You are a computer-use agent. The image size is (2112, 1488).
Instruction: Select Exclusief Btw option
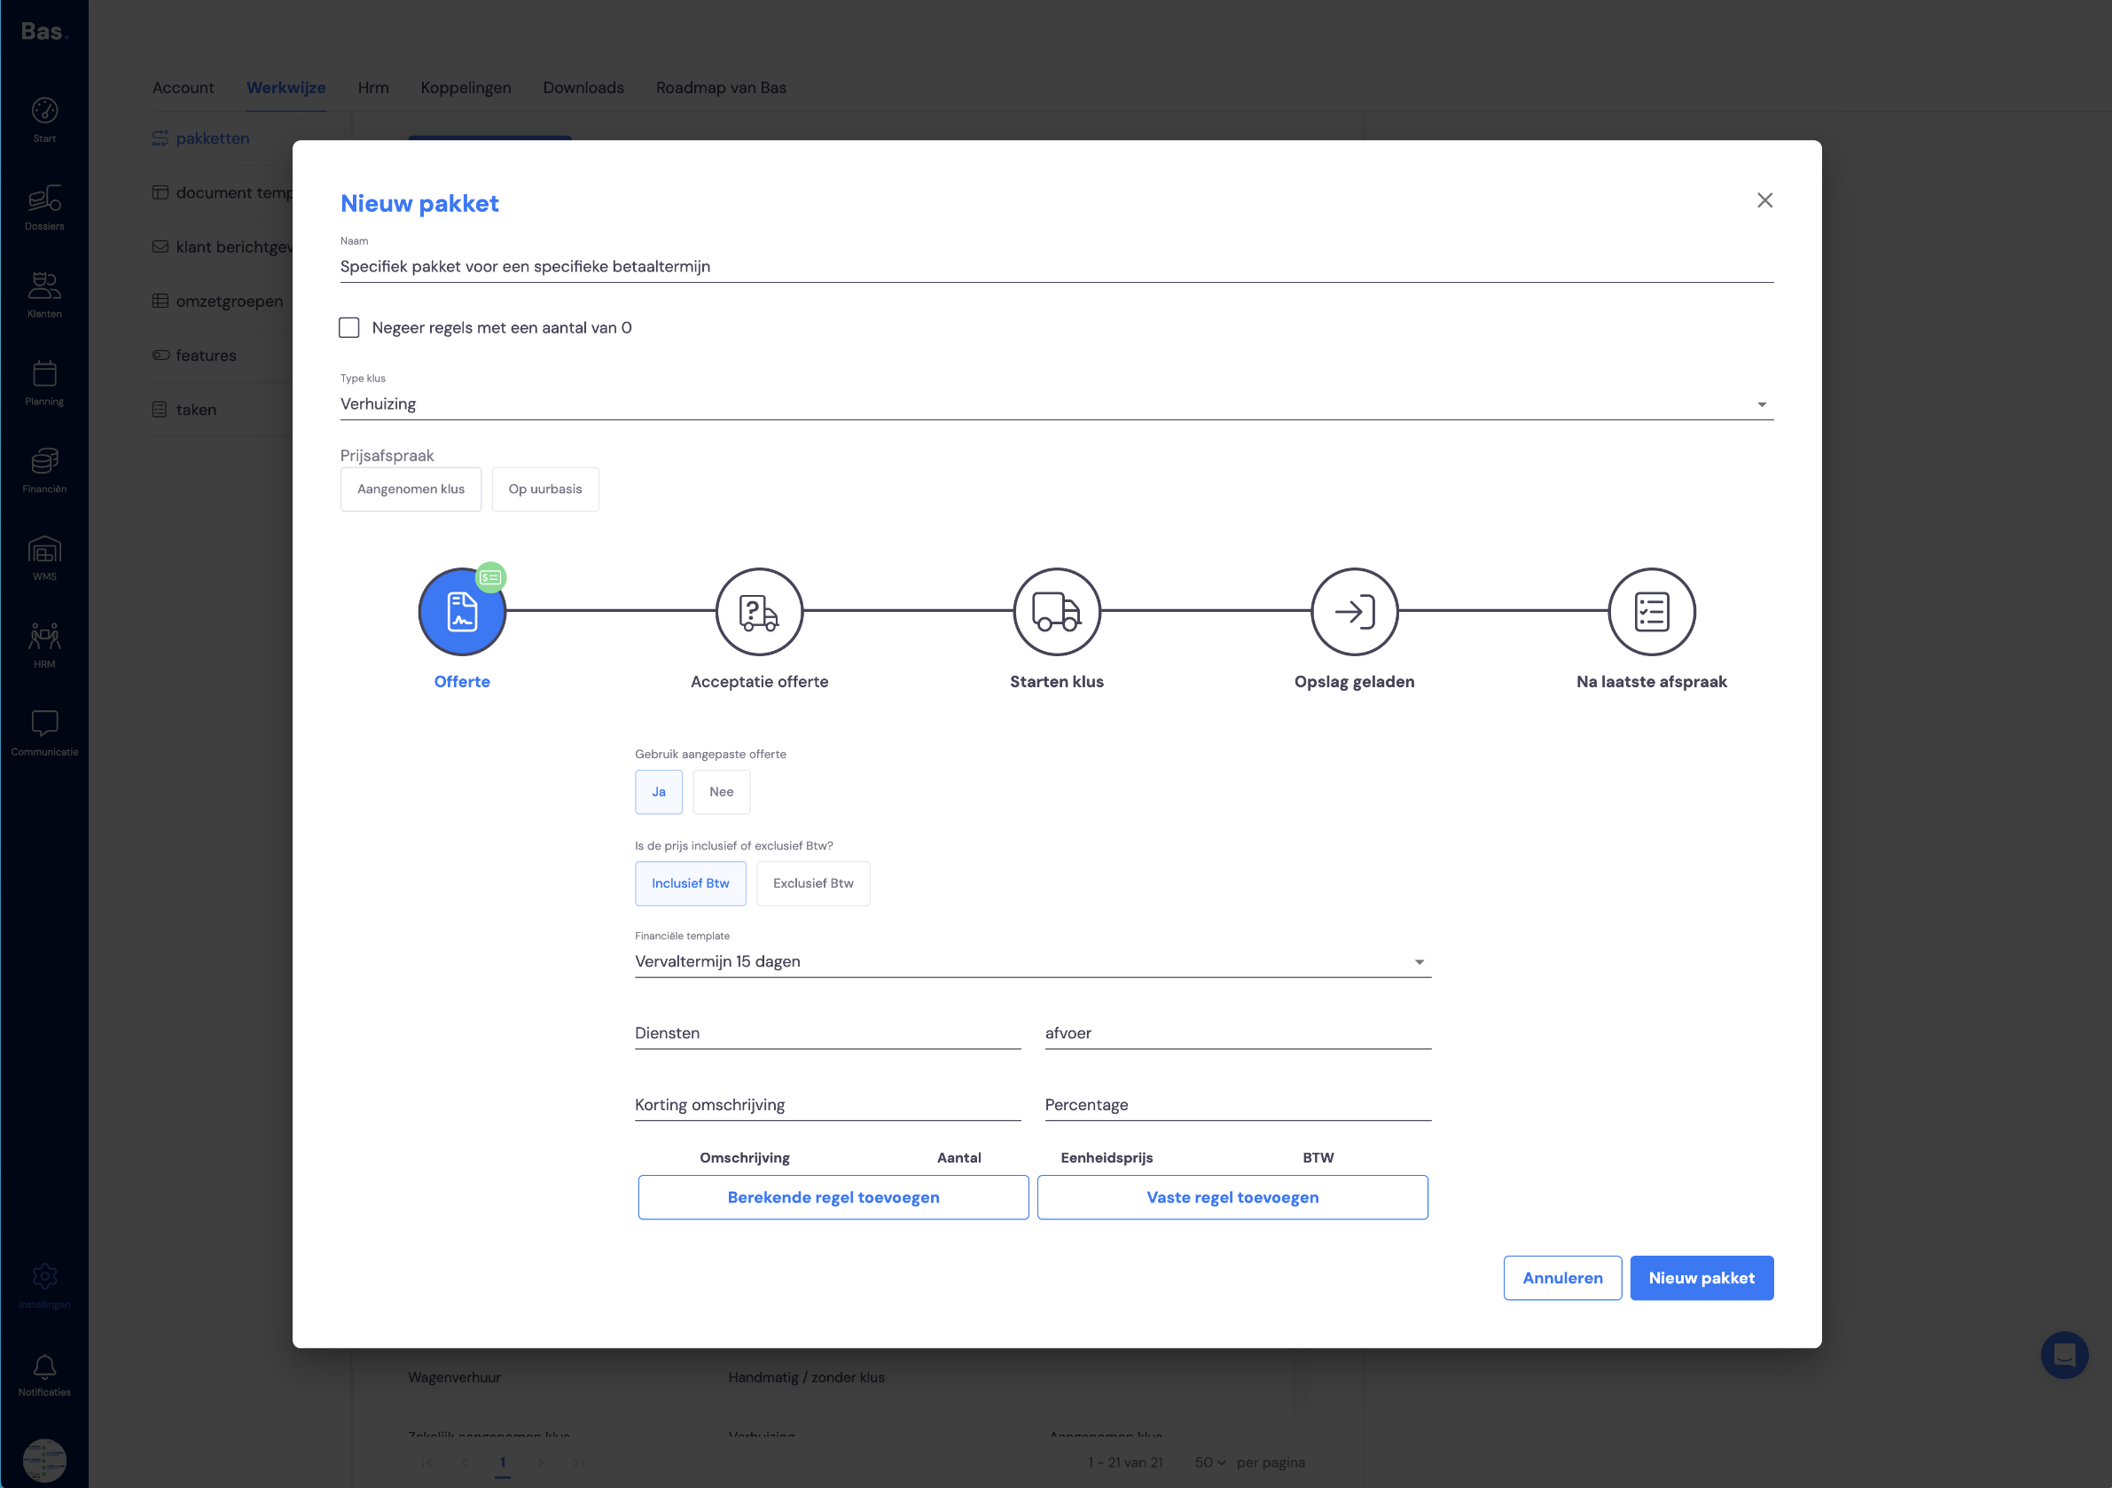812,883
